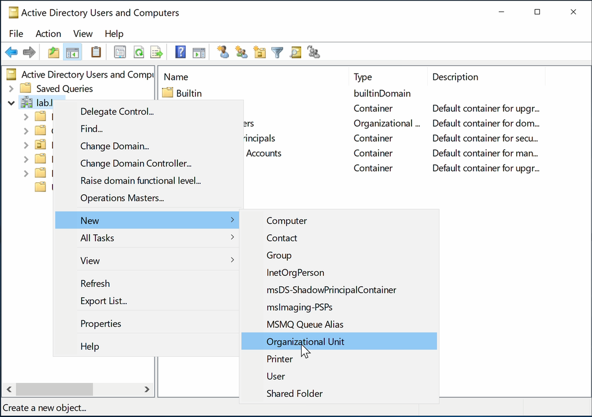
Task: Click the root Active Directory tree icon
Action: click(x=12, y=75)
